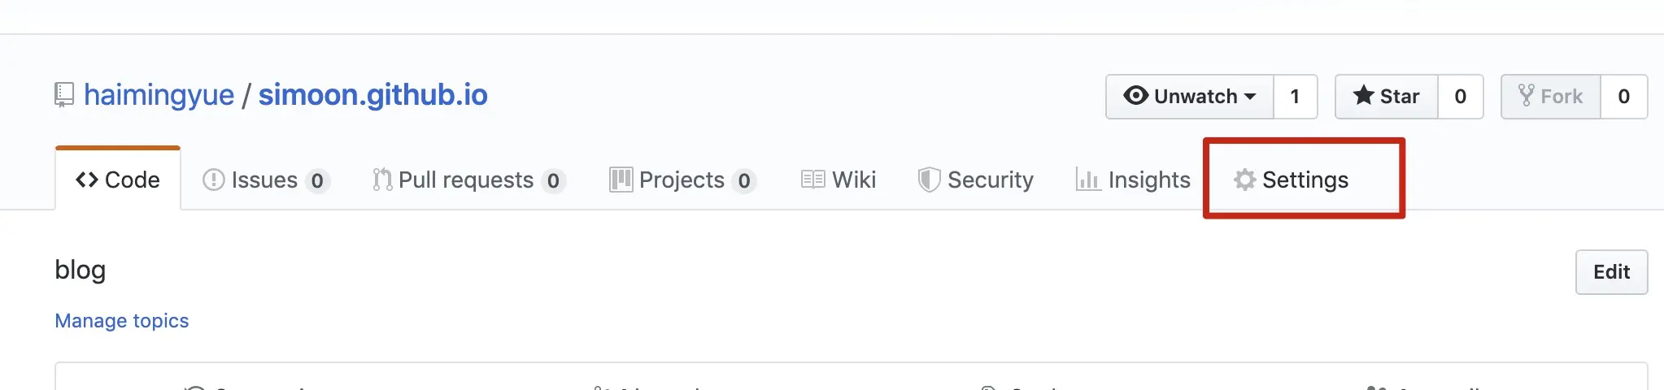Click the Fork branch icon

[1526, 96]
